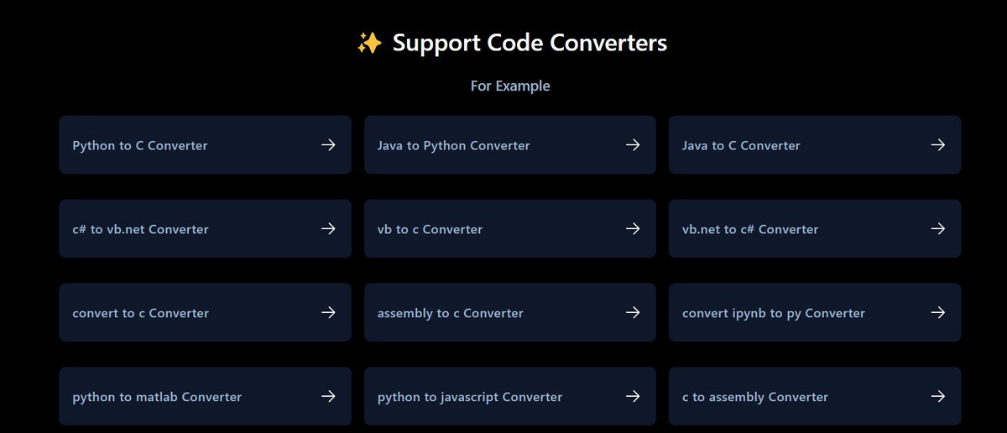Open the python to matlab Converter label
The height and width of the screenshot is (433, 1007).
tap(157, 398)
